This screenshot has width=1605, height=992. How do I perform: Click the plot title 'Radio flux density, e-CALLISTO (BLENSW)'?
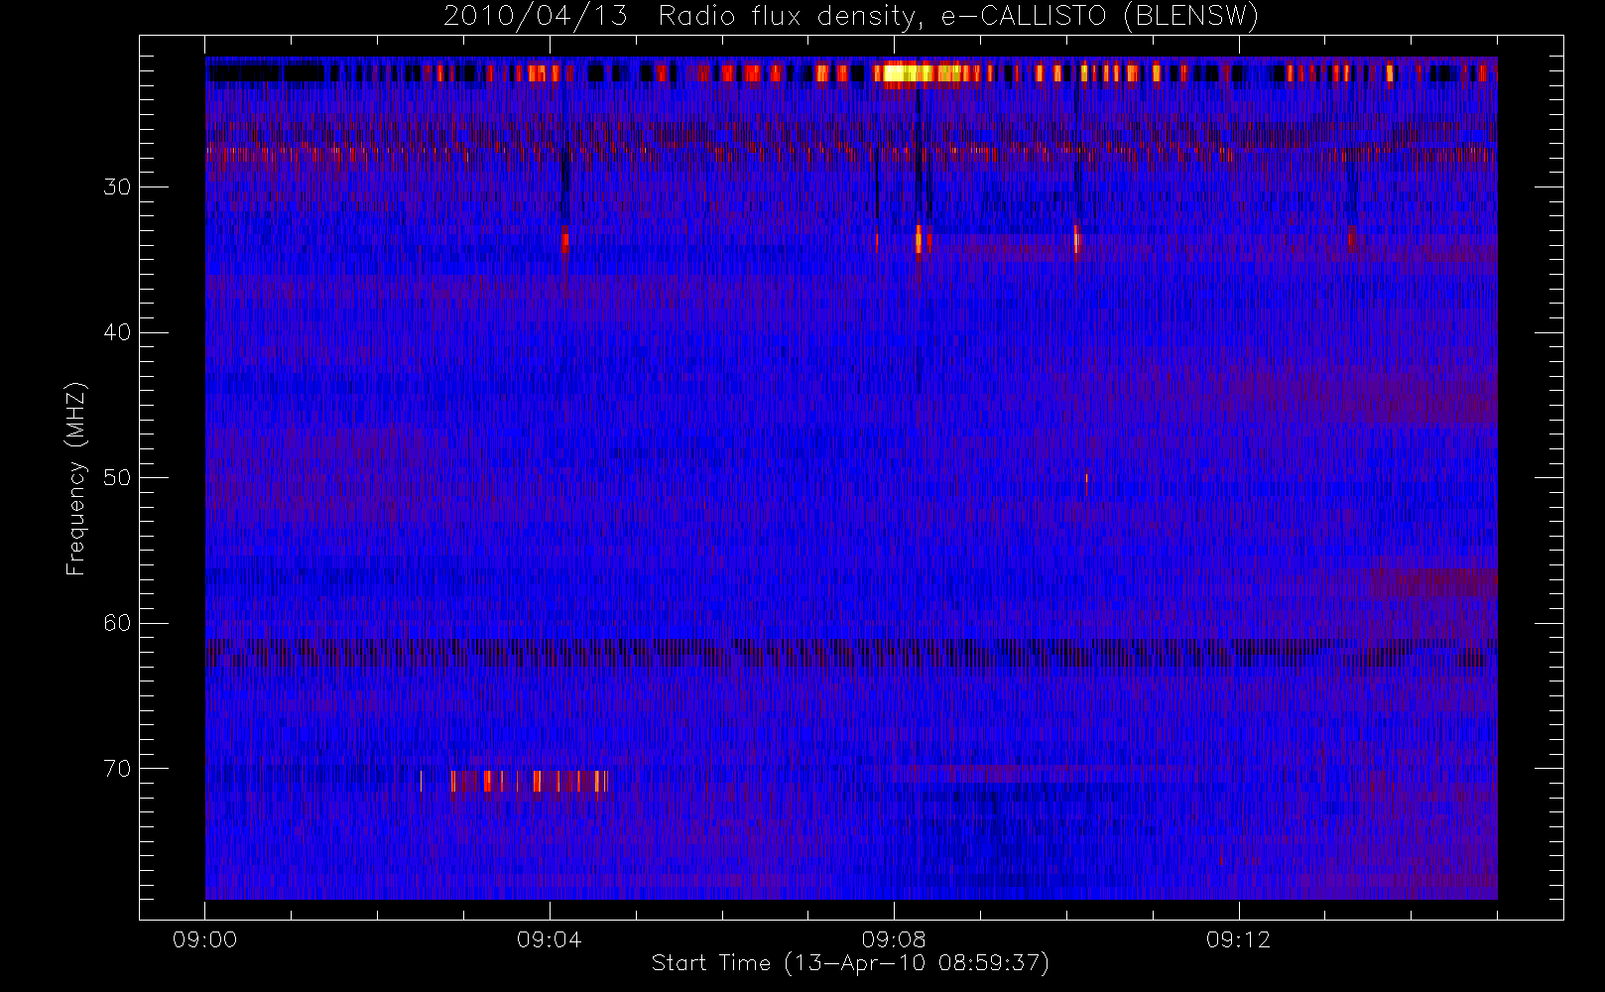pyautogui.click(x=958, y=17)
